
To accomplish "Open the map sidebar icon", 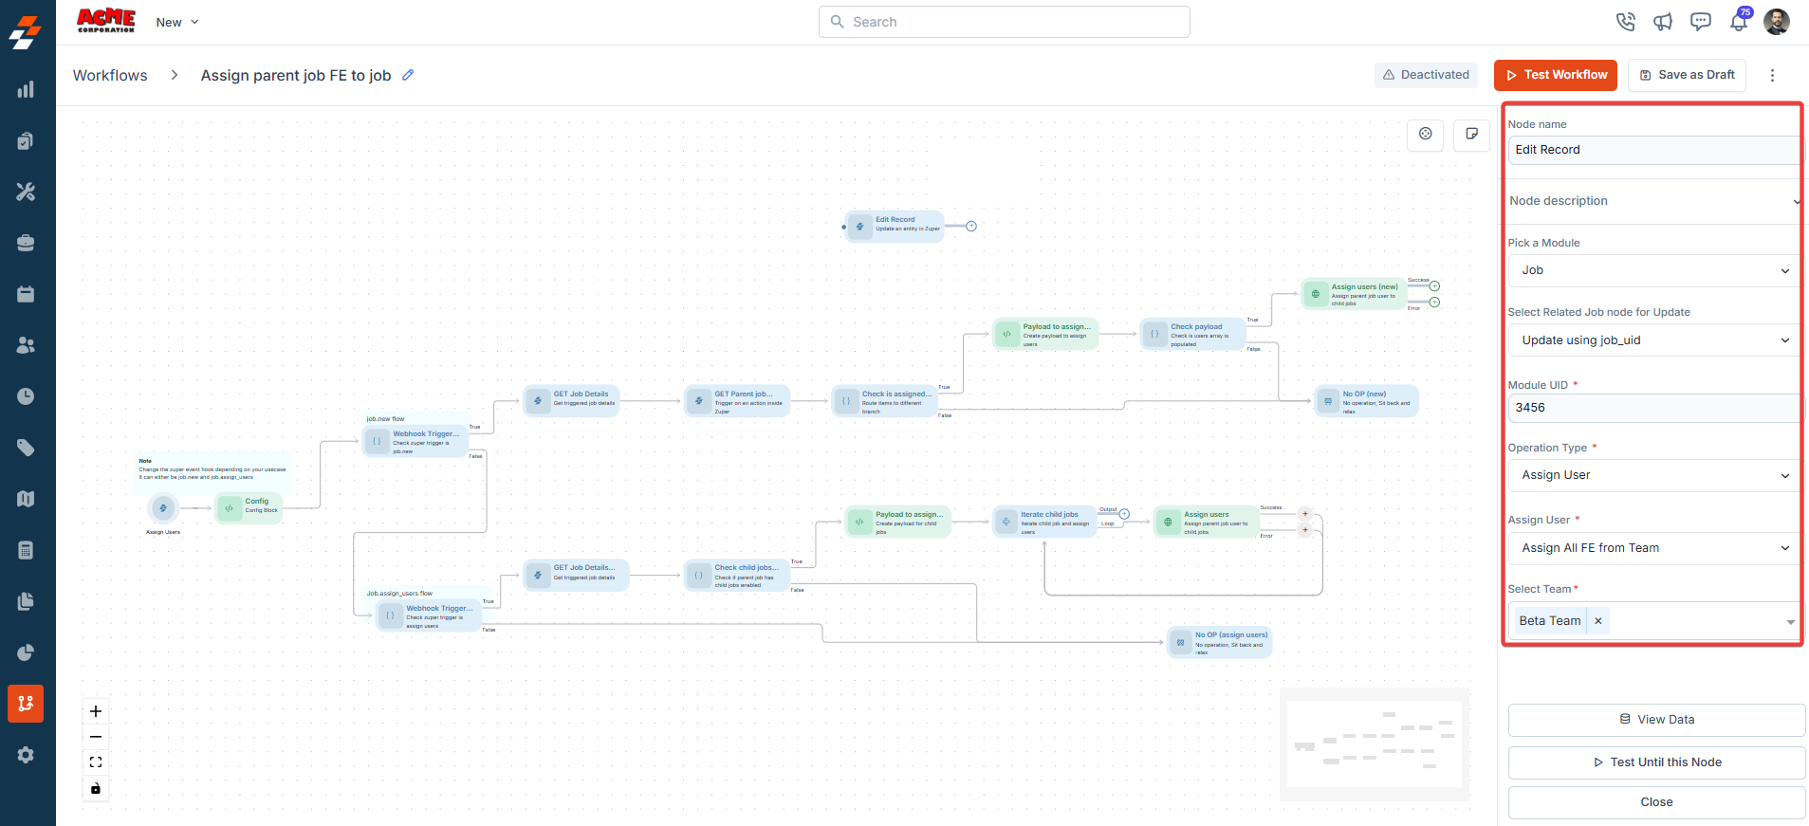I will pos(26,499).
